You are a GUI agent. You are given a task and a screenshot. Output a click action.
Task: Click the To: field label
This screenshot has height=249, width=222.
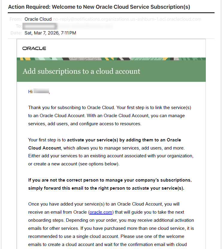pos(19,26)
